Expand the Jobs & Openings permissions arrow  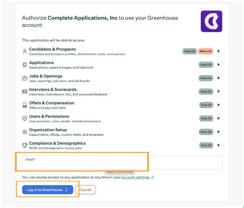pyautogui.click(x=219, y=78)
